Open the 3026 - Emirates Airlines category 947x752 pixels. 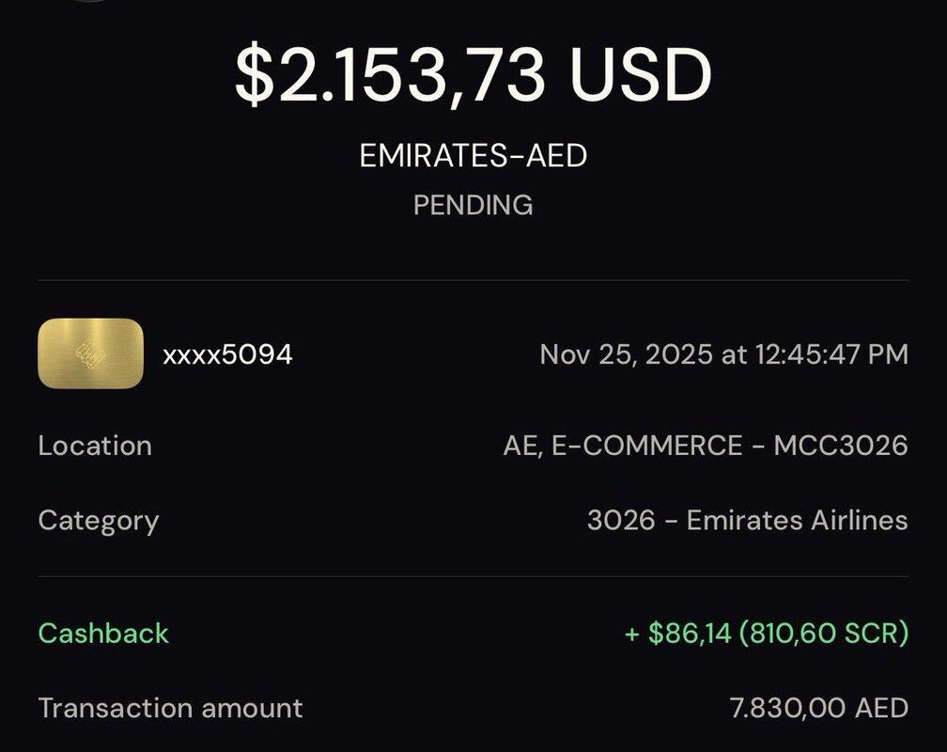pos(747,520)
